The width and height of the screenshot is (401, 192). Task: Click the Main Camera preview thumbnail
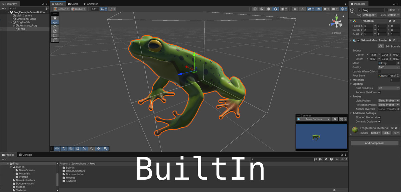pyautogui.click(x=321, y=136)
